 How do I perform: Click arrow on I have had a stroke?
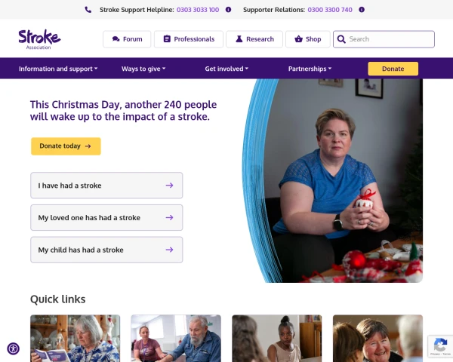pos(169,186)
